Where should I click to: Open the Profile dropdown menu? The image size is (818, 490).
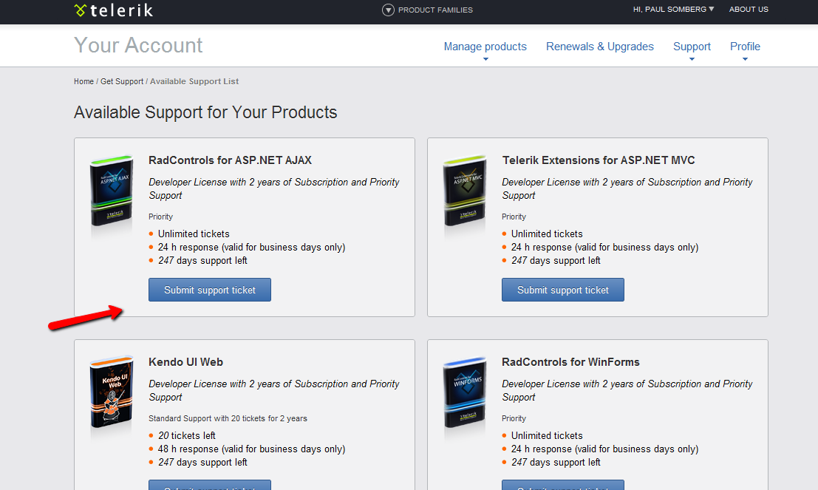tap(745, 47)
